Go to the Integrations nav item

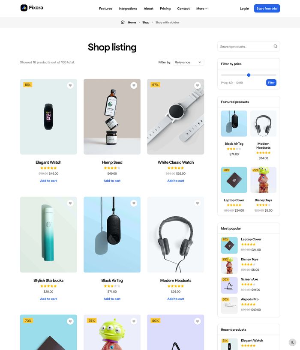point(128,9)
